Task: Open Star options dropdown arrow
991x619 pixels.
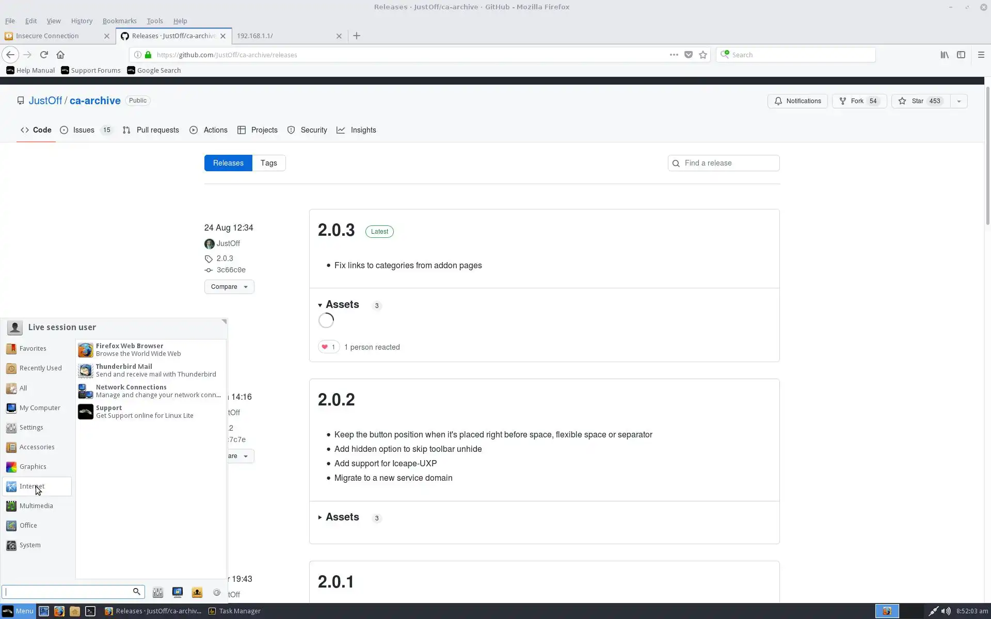Action: click(958, 101)
